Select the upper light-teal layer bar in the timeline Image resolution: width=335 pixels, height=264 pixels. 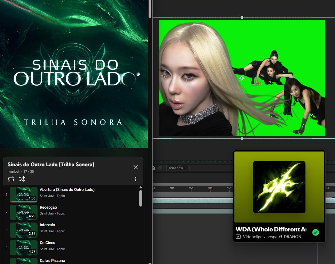[193, 200]
